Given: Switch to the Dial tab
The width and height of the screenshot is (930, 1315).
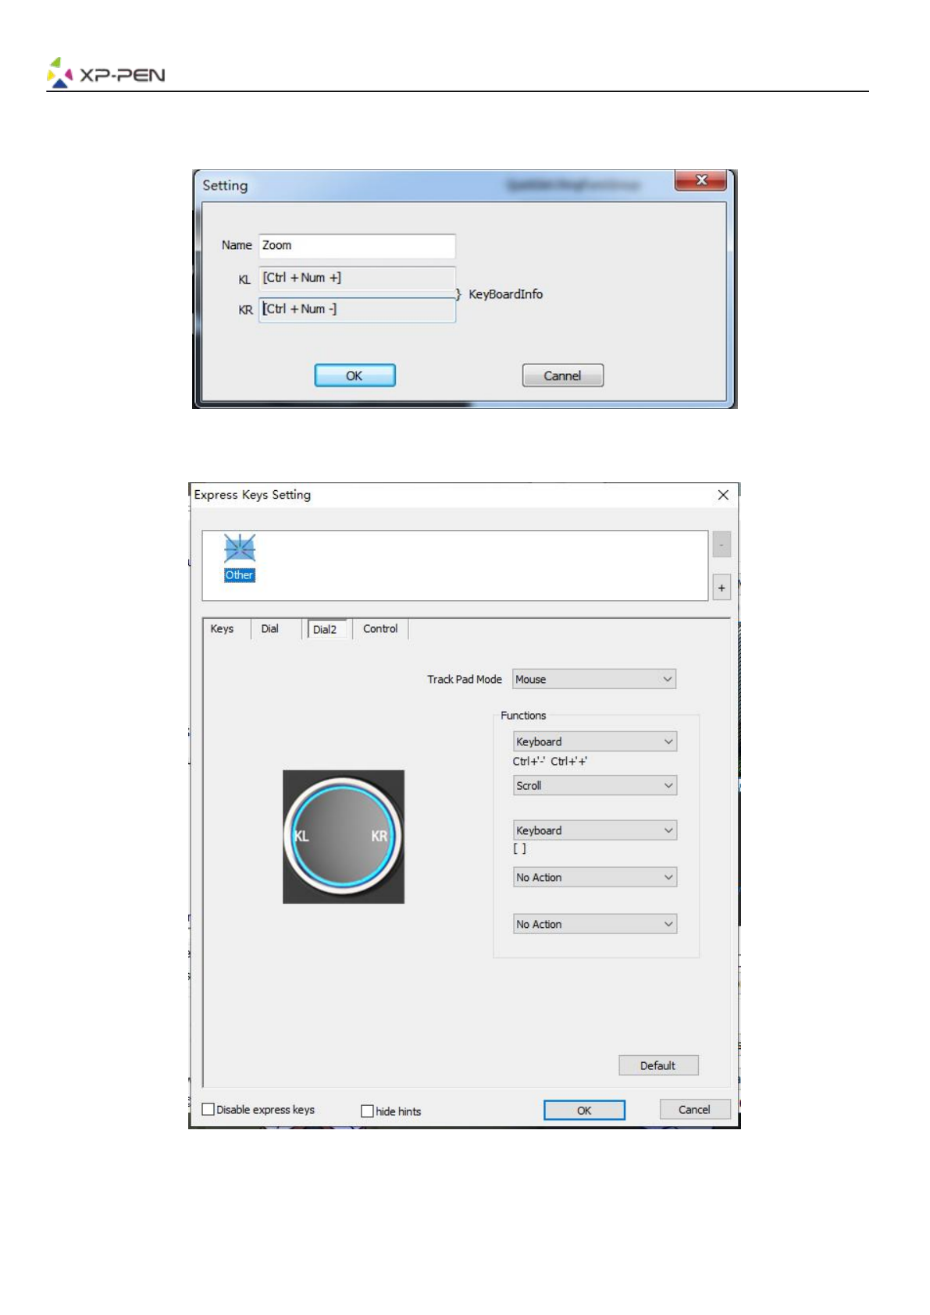Looking at the screenshot, I should (x=269, y=629).
